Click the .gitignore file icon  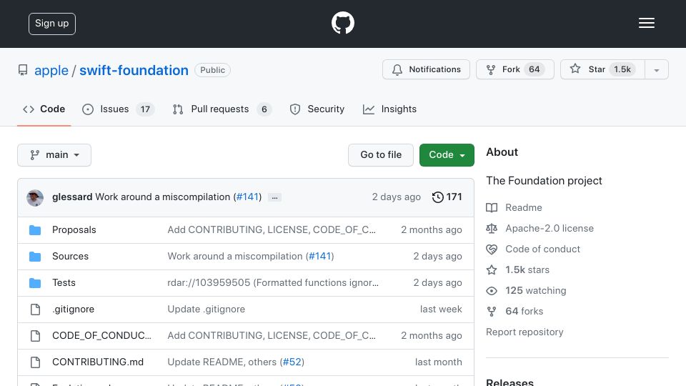coord(35,310)
